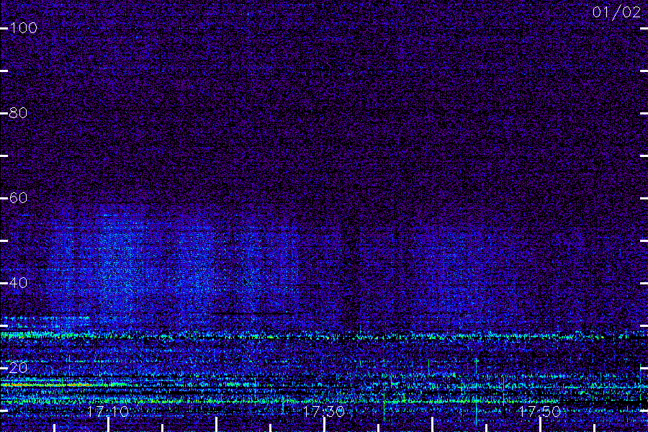Click the 17:30 time label

coord(323,412)
